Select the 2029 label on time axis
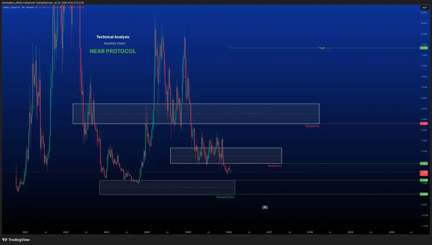This screenshot has width=432, height=245. pyautogui.click(x=351, y=233)
